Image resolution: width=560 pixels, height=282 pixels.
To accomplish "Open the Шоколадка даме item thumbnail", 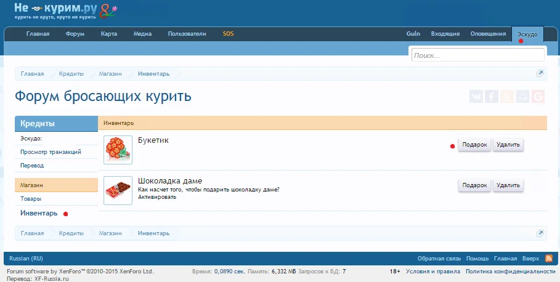I will coord(118,190).
